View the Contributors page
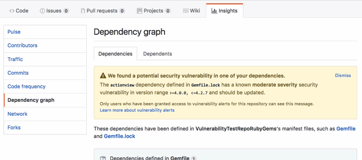Screen dimensions: 362x160 [22, 45]
